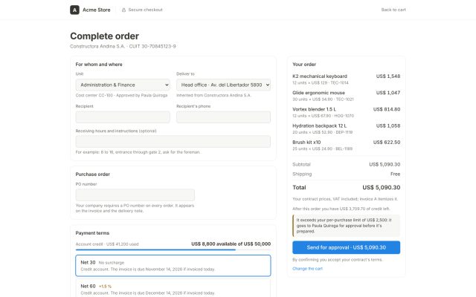Open the Deliver to dropdown
The width and height of the screenshot is (476, 297).
(x=223, y=85)
